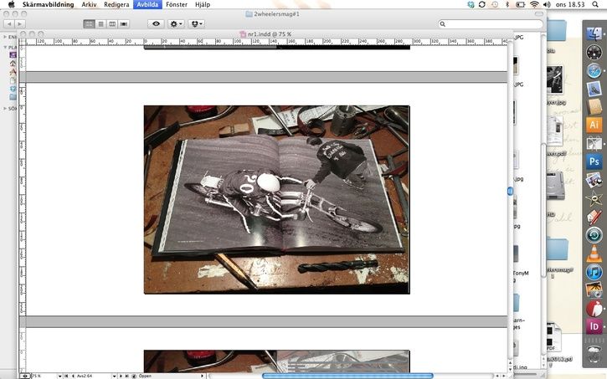
Task: Open Adobe Illustrator from the Dock
Action: tap(594, 125)
